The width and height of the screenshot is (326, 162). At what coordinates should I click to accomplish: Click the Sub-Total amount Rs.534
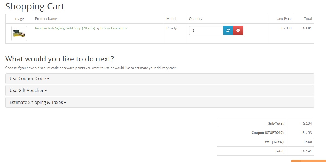(306, 123)
